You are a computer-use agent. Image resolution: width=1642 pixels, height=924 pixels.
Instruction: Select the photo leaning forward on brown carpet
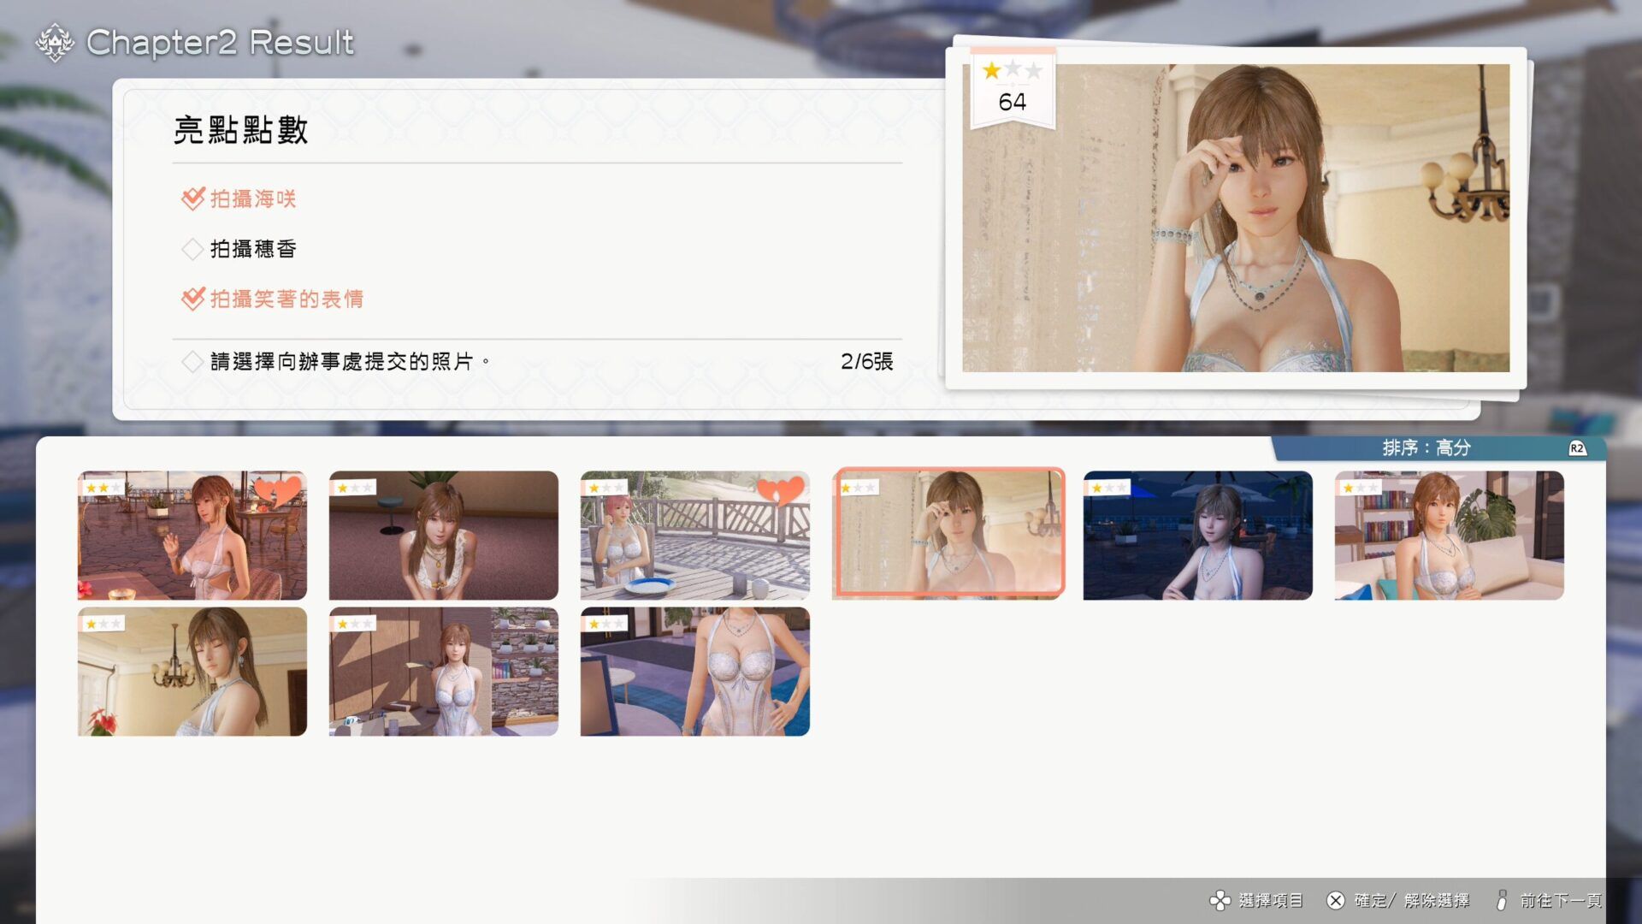[x=444, y=535]
